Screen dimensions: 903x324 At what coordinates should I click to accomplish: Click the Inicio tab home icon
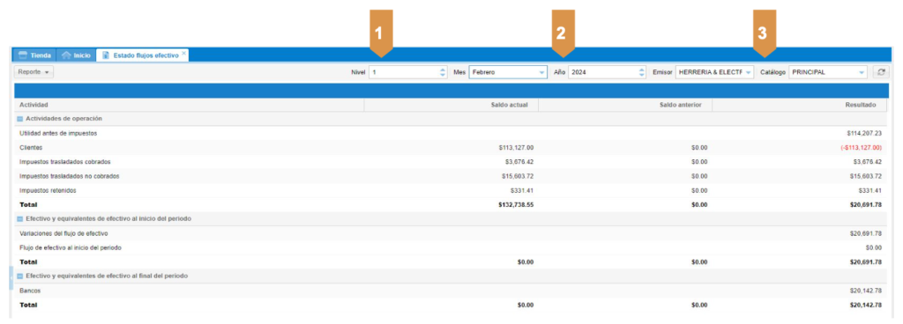click(x=66, y=55)
